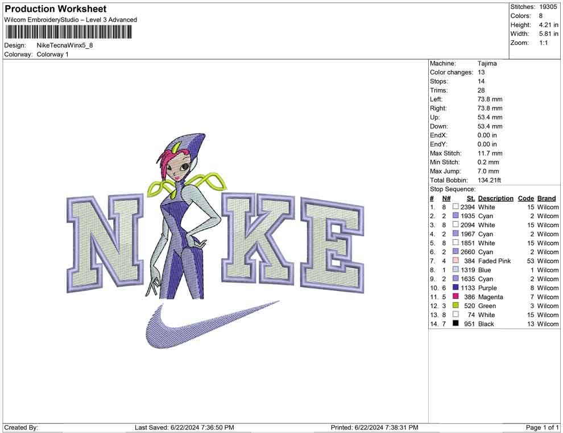This screenshot has height=433, width=563.
Task: Click the Height value '4.21 in'
Action: coord(548,25)
